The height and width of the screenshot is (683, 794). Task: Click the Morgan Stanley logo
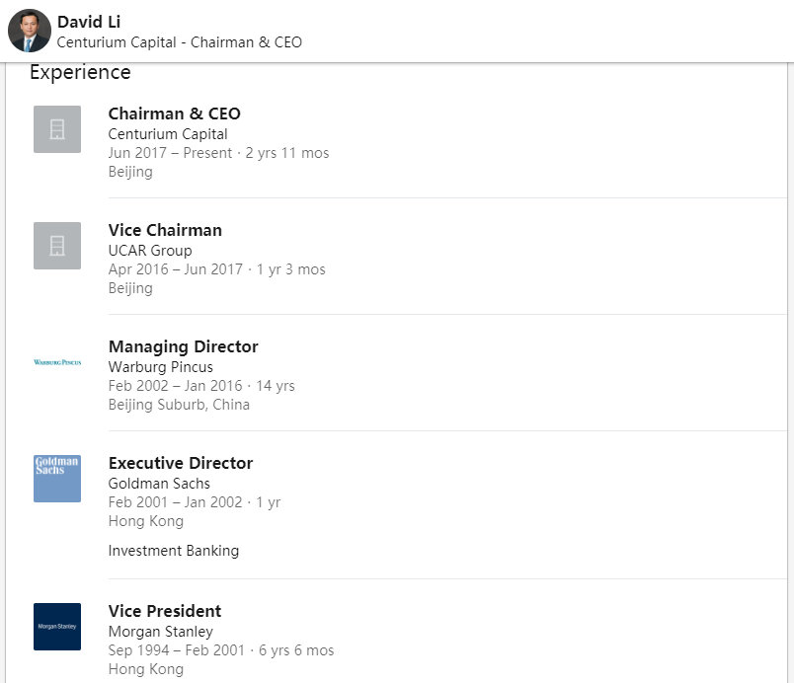click(x=57, y=627)
